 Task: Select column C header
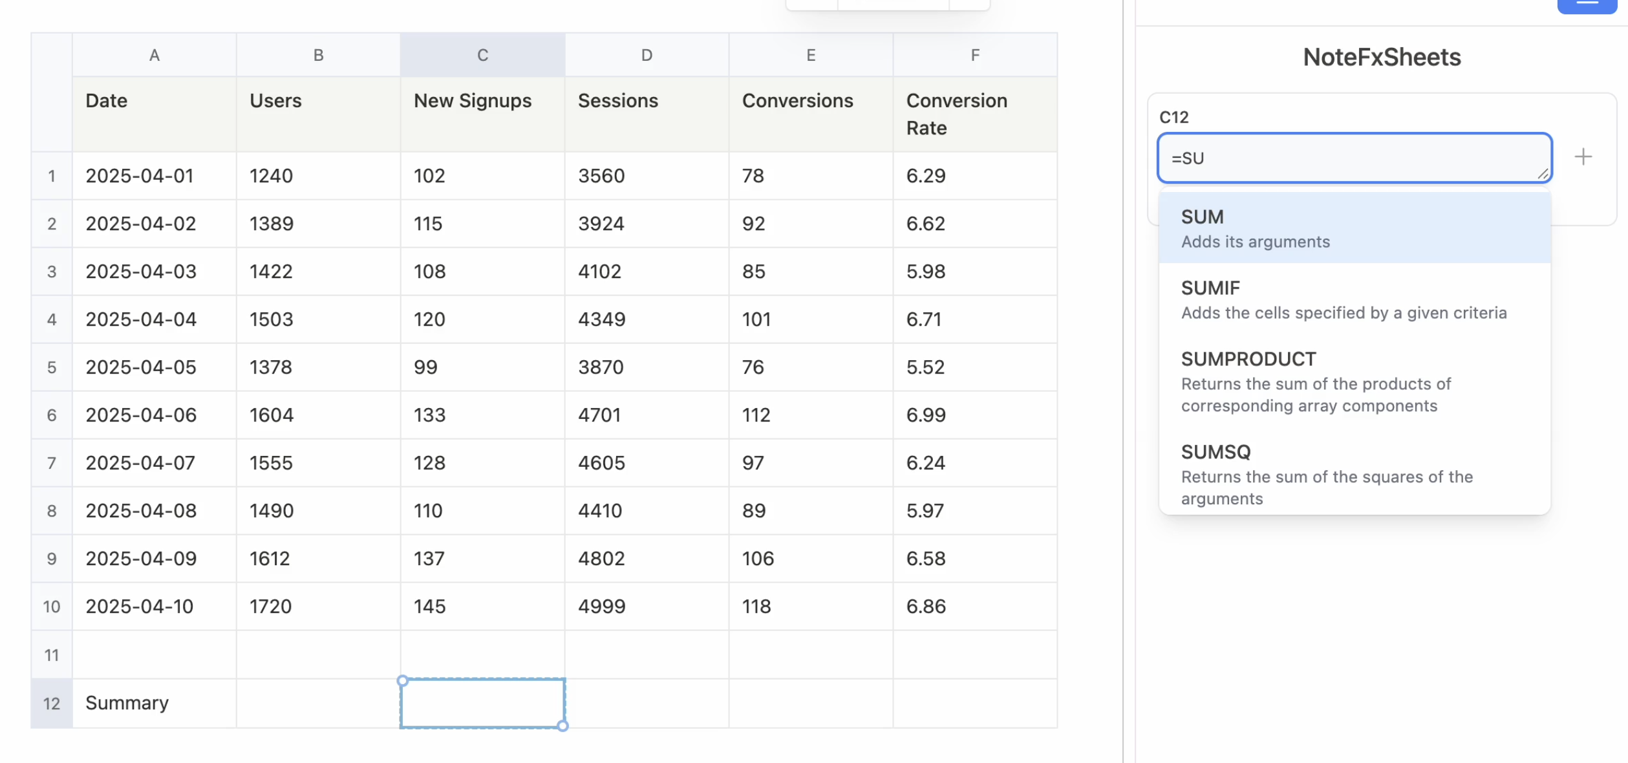point(482,55)
